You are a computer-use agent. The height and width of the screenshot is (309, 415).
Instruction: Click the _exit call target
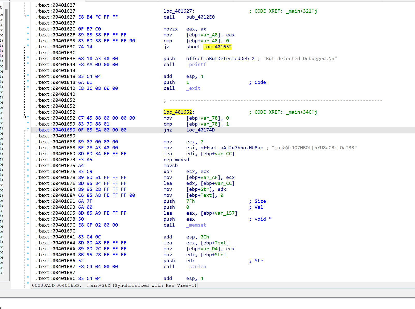click(x=193, y=88)
